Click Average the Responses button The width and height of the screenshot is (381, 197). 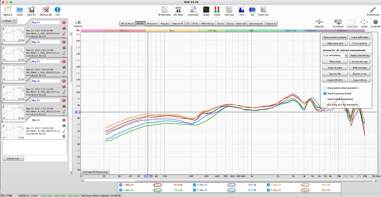(95, 172)
